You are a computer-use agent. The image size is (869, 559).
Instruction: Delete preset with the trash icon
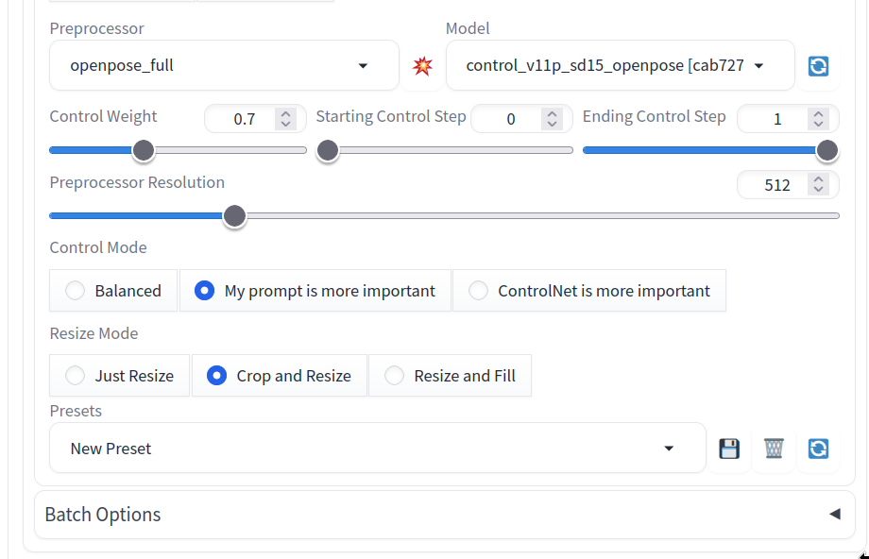pyautogui.click(x=774, y=449)
